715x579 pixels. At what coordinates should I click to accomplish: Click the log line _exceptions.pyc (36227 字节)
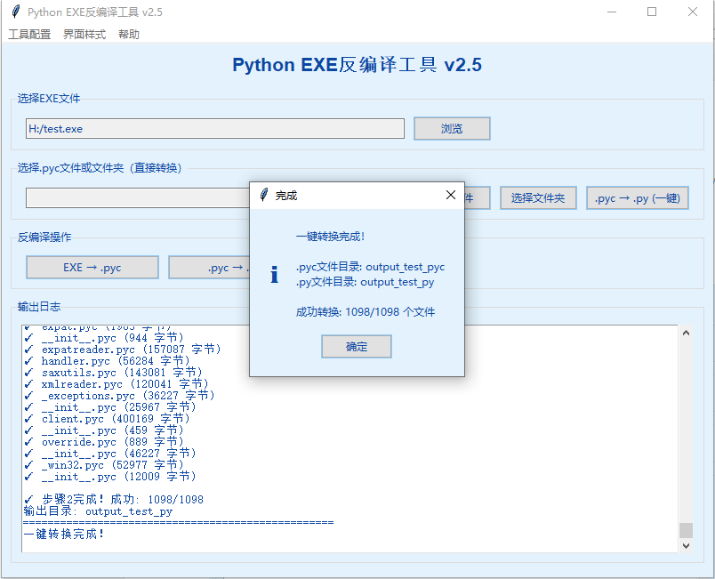(119, 396)
